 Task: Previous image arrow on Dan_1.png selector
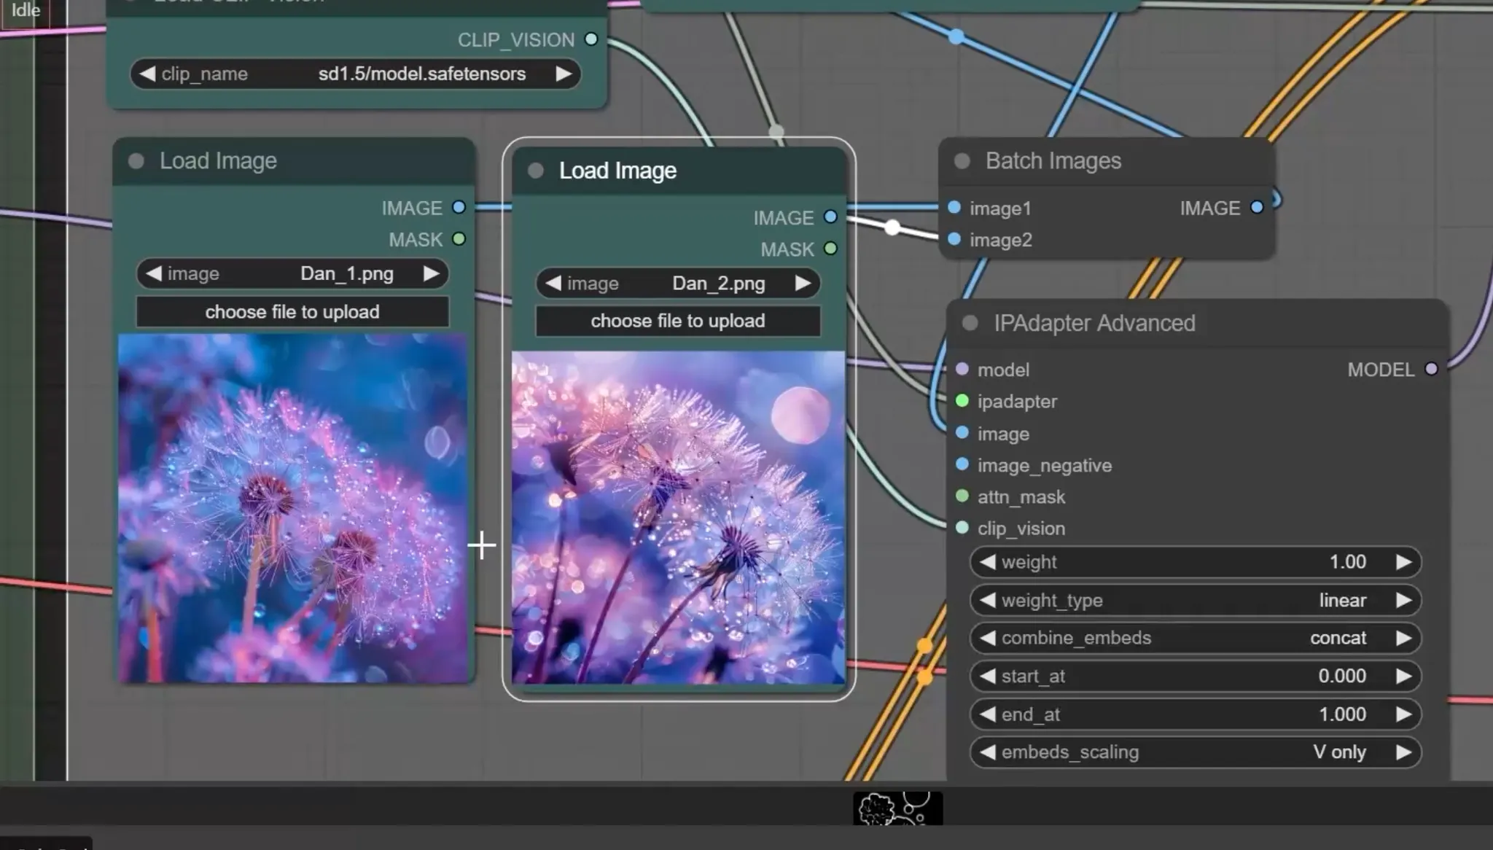(153, 273)
